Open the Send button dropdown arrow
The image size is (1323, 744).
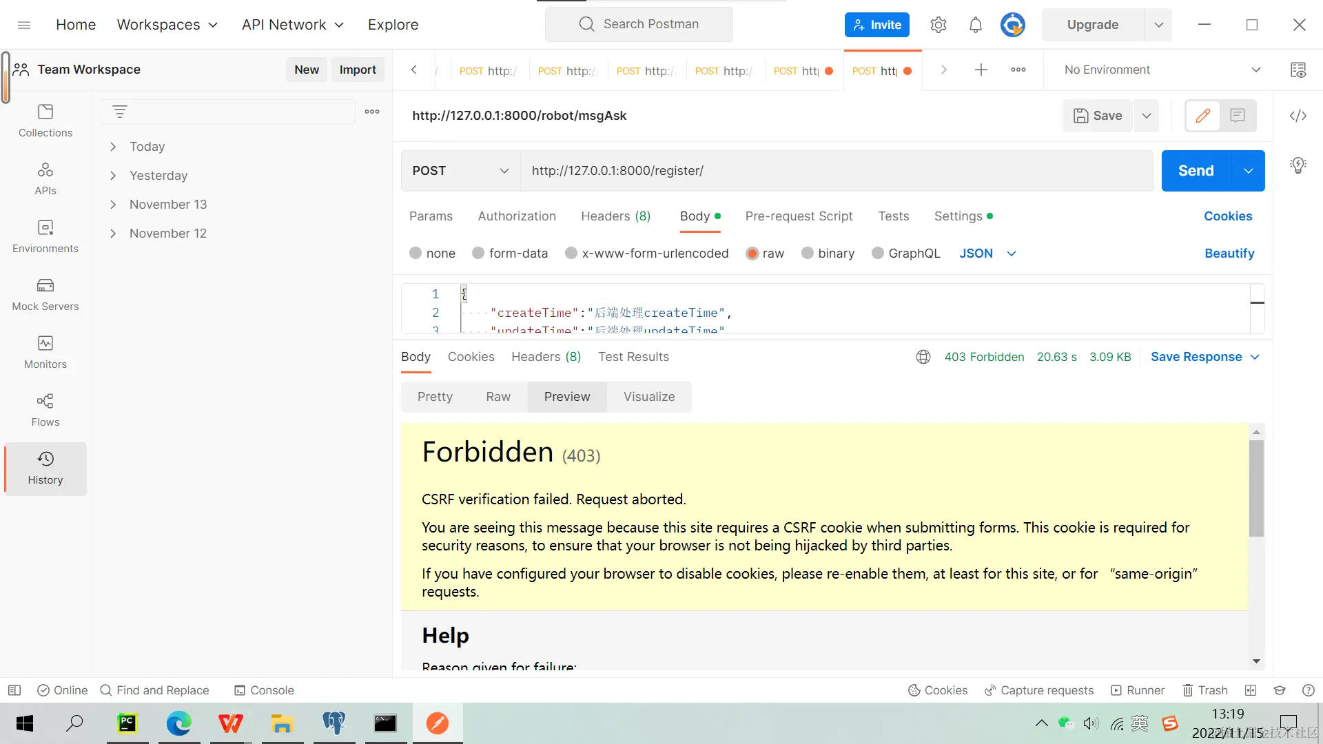coord(1248,171)
